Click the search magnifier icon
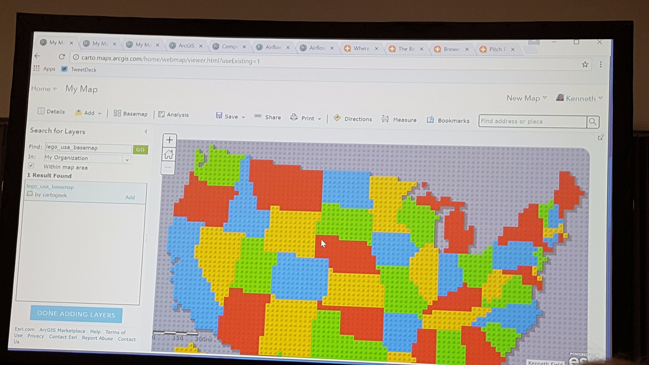The image size is (649, 365). (593, 122)
